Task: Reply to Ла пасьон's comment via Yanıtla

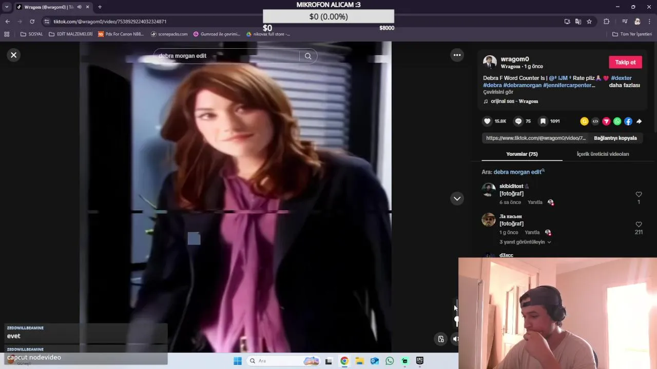Action: click(532, 233)
